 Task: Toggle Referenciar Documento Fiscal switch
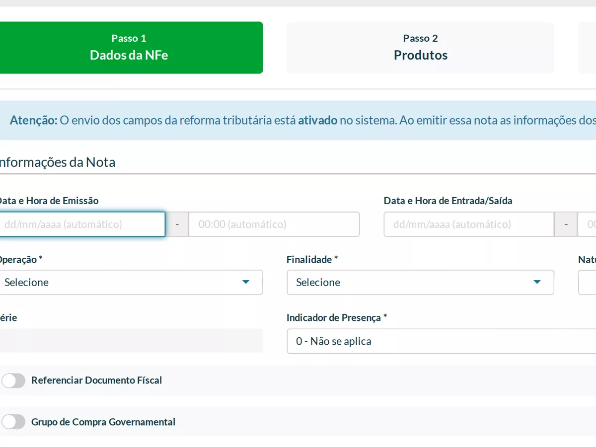pos(13,381)
